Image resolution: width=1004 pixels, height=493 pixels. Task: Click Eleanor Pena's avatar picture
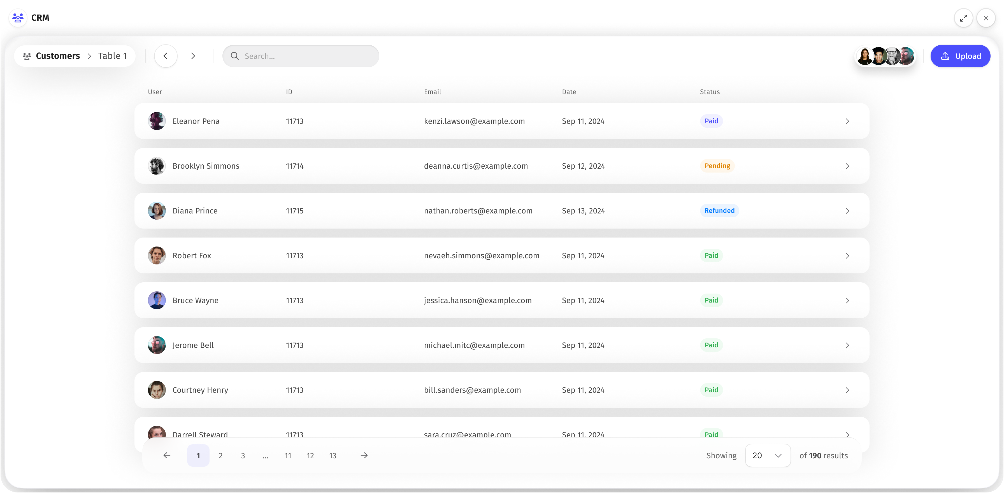pos(157,121)
